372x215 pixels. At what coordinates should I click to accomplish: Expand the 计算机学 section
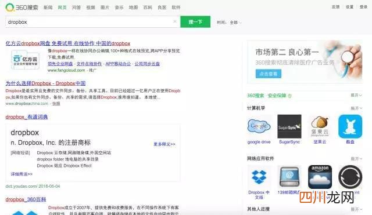click(356, 108)
